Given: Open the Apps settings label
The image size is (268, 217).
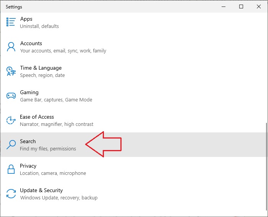Looking at the screenshot, I should pyautogui.click(x=26, y=19).
